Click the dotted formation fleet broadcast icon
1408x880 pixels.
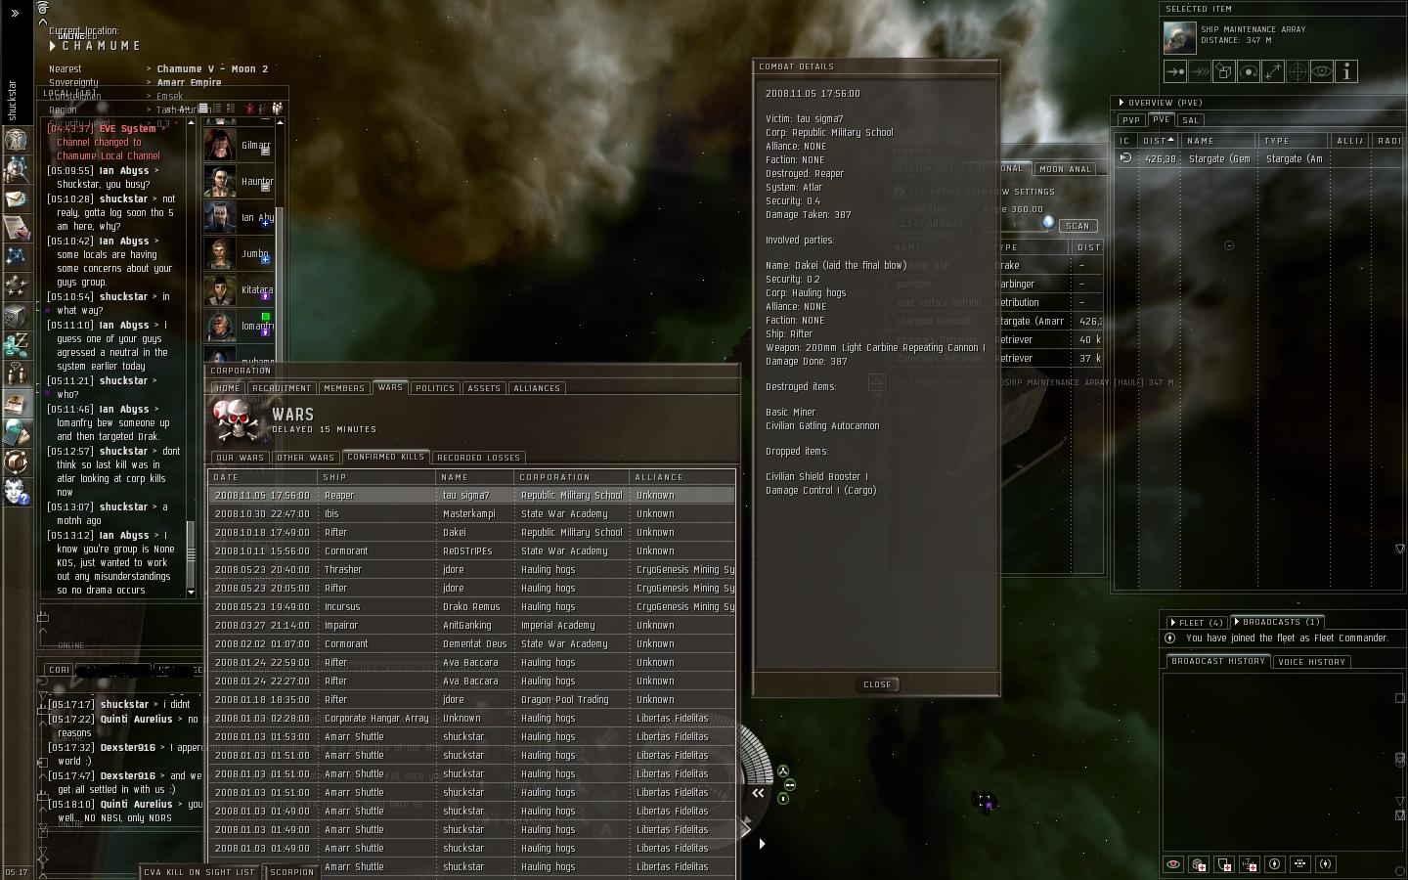click(x=1300, y=864)
